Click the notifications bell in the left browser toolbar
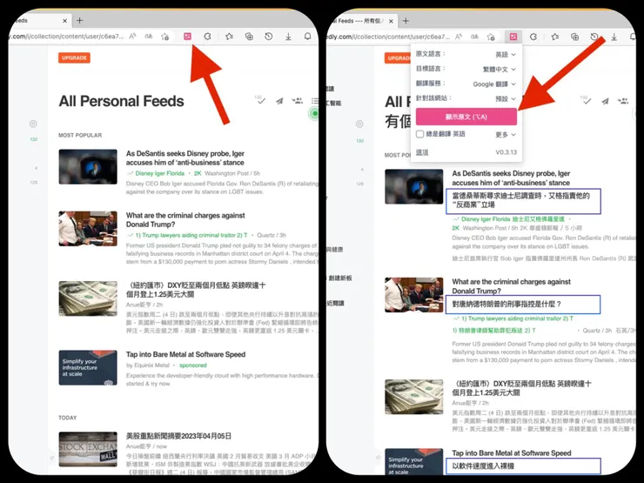This screenshot has height=483, width=644. pos(307,37)
